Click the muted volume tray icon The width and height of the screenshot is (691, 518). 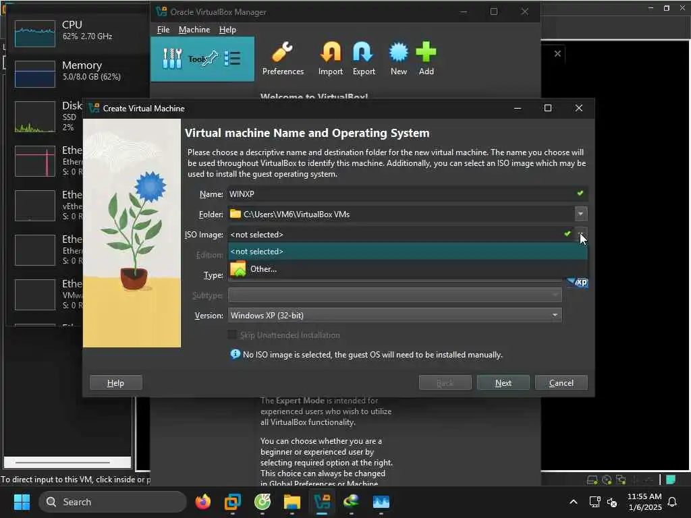pyautogui.click(x=611, y=502)
